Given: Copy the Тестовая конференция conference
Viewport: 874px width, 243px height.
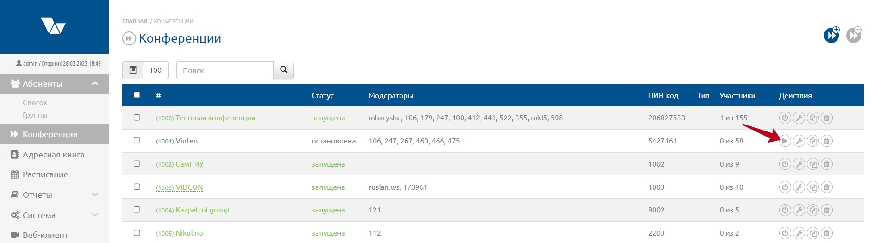Looking at the screenshot, I should 813,118.
